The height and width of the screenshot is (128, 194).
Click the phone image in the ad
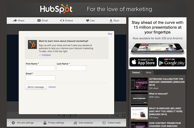click(x=158, y=49)
